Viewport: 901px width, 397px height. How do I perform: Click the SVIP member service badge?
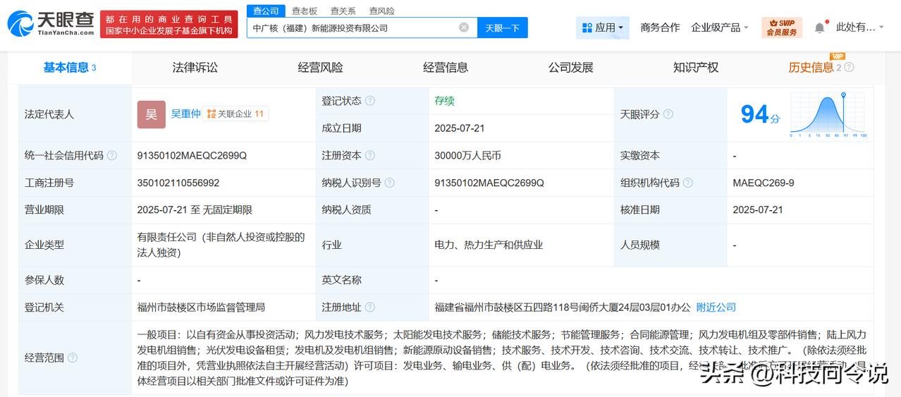coord(782,28)
